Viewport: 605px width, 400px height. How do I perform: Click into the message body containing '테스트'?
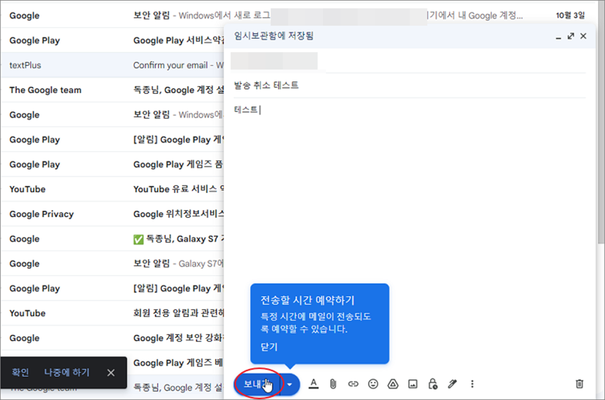coord(409,193)
